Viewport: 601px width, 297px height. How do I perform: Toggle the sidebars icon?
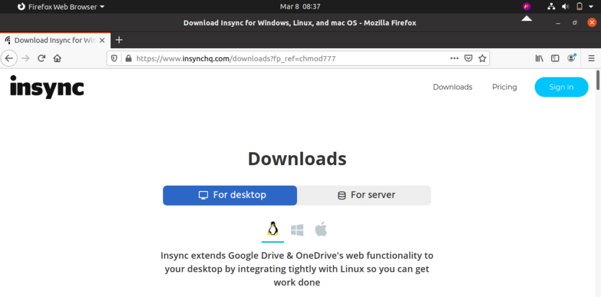coord(555,59)
